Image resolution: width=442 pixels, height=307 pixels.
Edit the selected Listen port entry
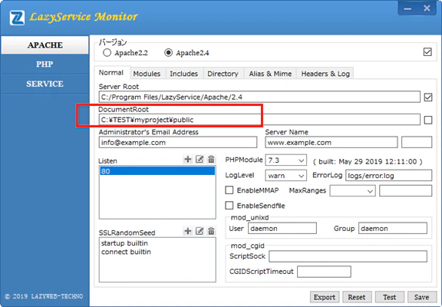pyautogui.click(x=200, y=160)
